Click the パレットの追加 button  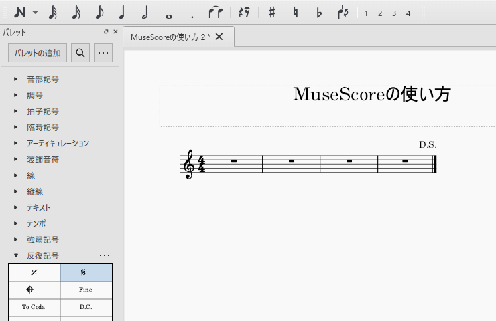coord(38,53)
